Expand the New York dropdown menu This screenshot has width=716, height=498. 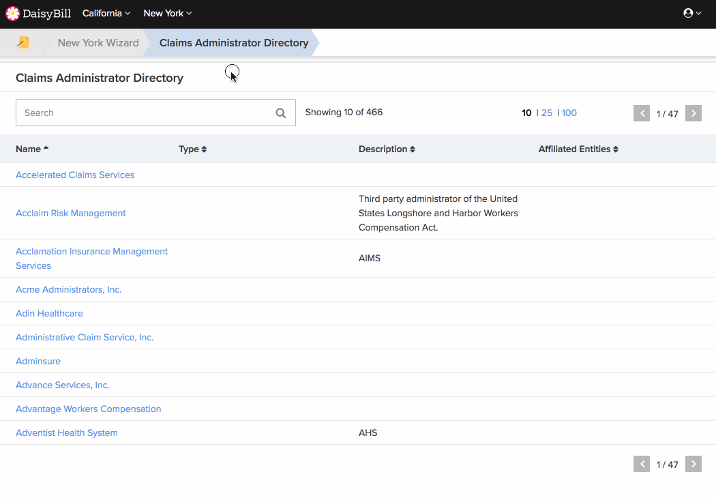[168, 13]
